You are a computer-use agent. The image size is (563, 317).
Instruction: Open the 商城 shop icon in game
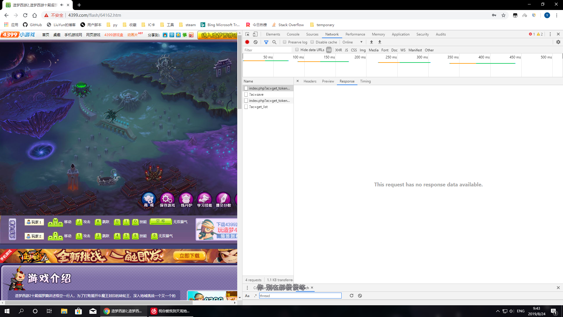[149, 200]
